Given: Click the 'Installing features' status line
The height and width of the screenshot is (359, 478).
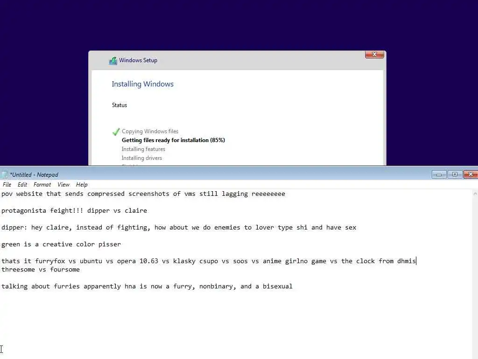Looking at the screenshot, I should [143, 149].
